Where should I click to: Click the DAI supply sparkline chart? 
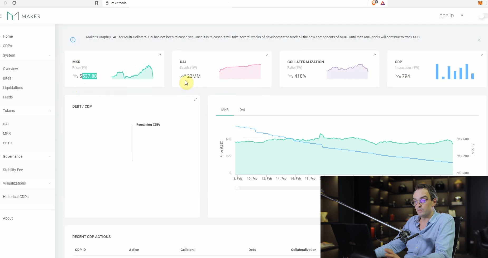(240, 71)
